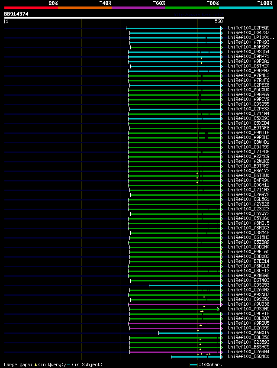
Task: Click the green arrowhead ending UniRef100_A9S3N5 bar
Action: [218, 310]
